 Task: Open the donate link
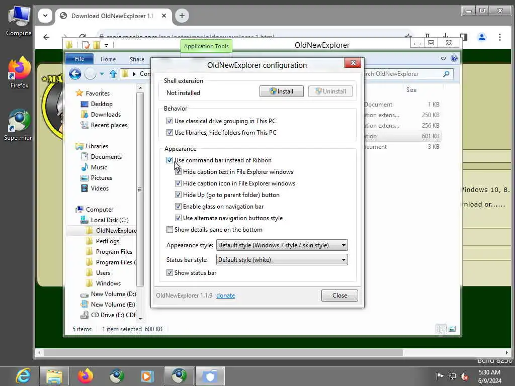tap(225, 296)
